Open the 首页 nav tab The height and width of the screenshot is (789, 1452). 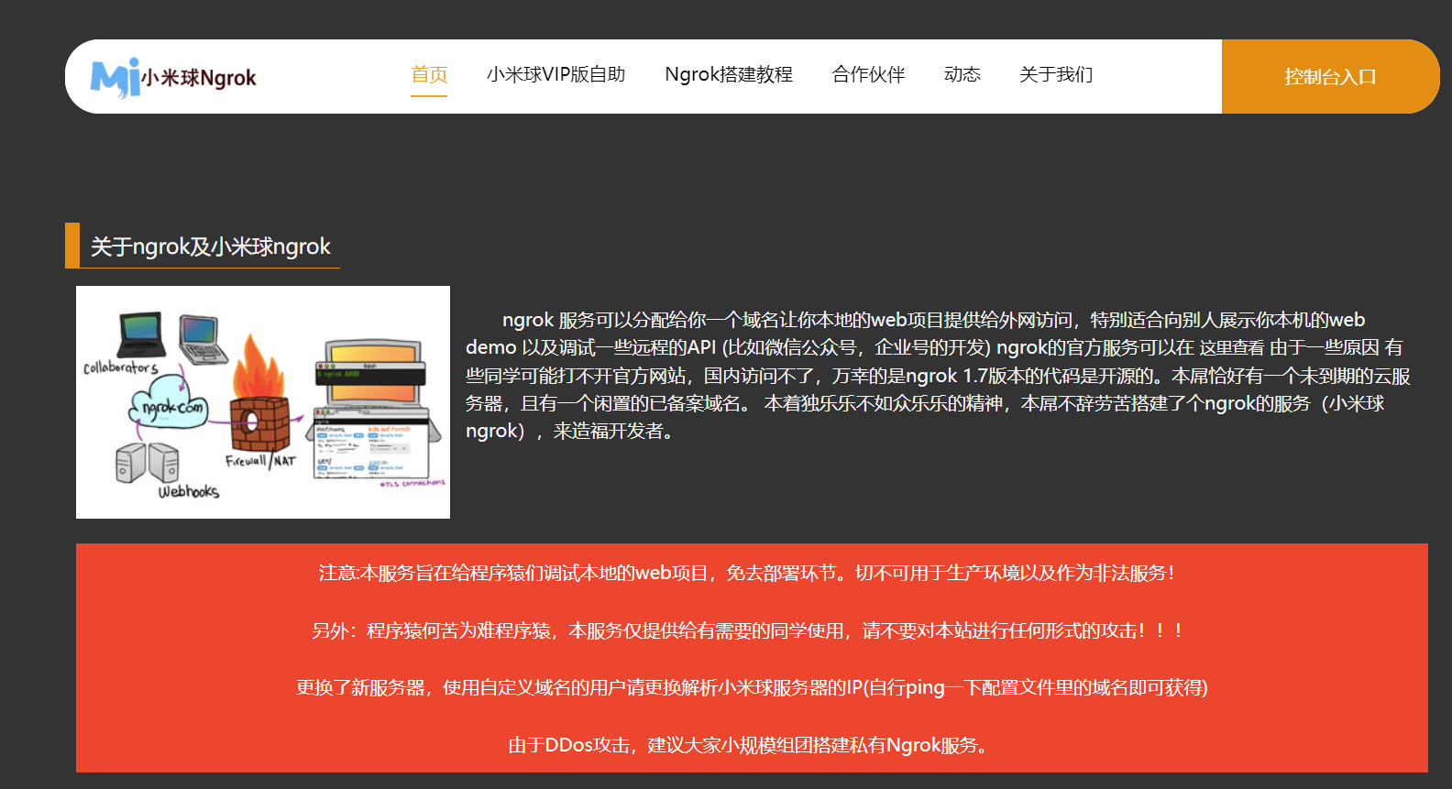pyautogui.click(x=429, y=74)
